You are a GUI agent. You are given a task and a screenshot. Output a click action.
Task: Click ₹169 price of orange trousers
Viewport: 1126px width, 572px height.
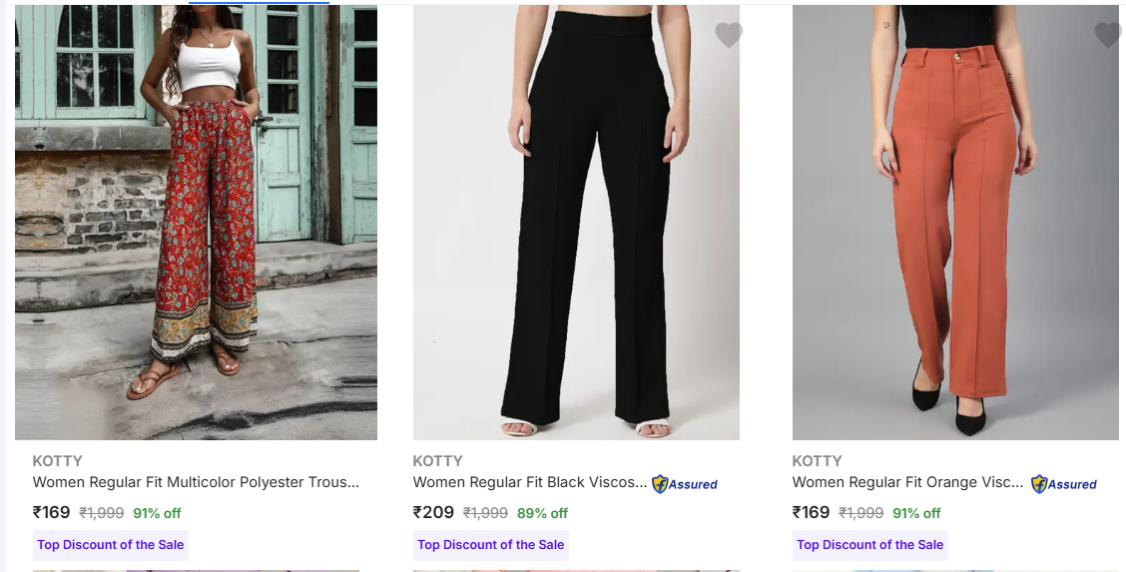[811, 512]
